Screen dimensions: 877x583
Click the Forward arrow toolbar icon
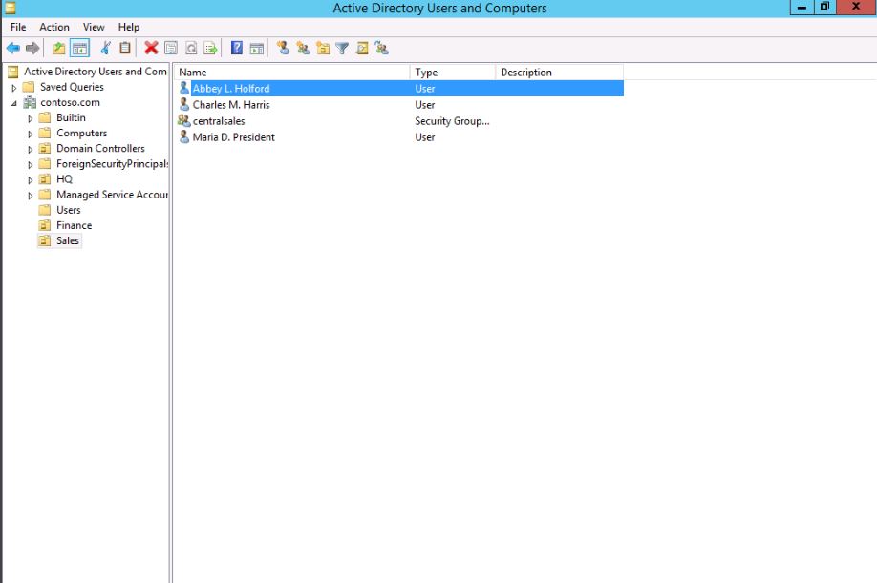tap(32, 49)
